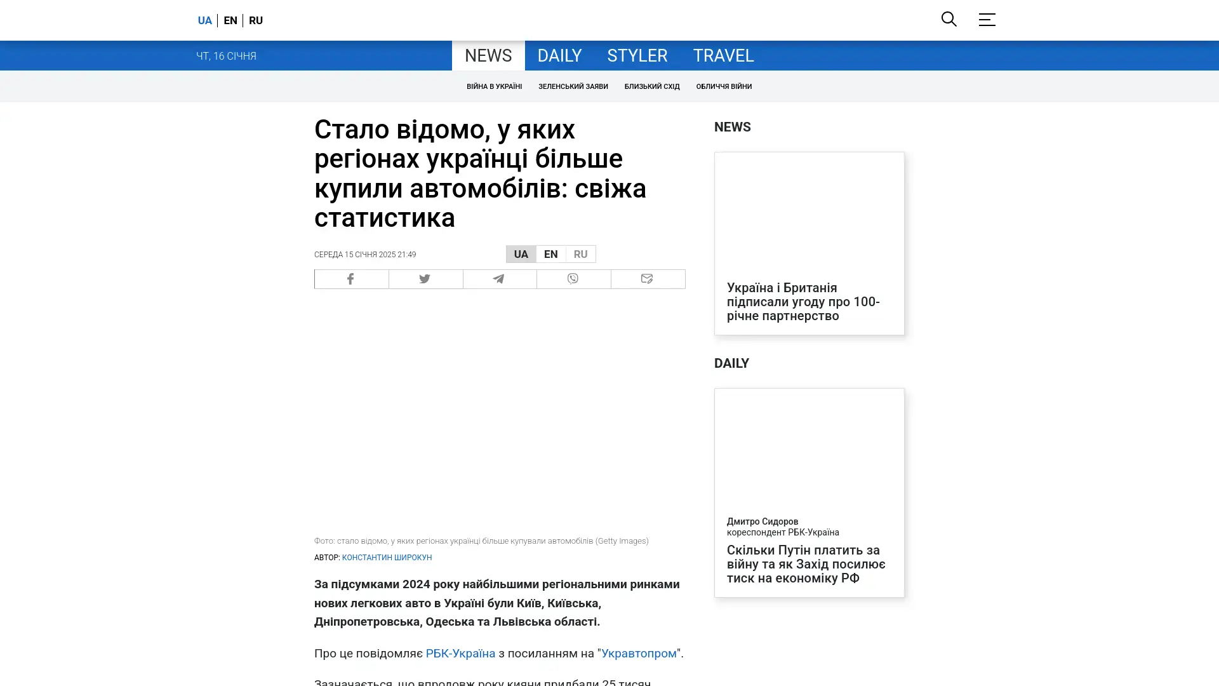Open ВІЙНА В УКРАЇНІ topic link
1219x686 pixels.
tap(494, 86)
